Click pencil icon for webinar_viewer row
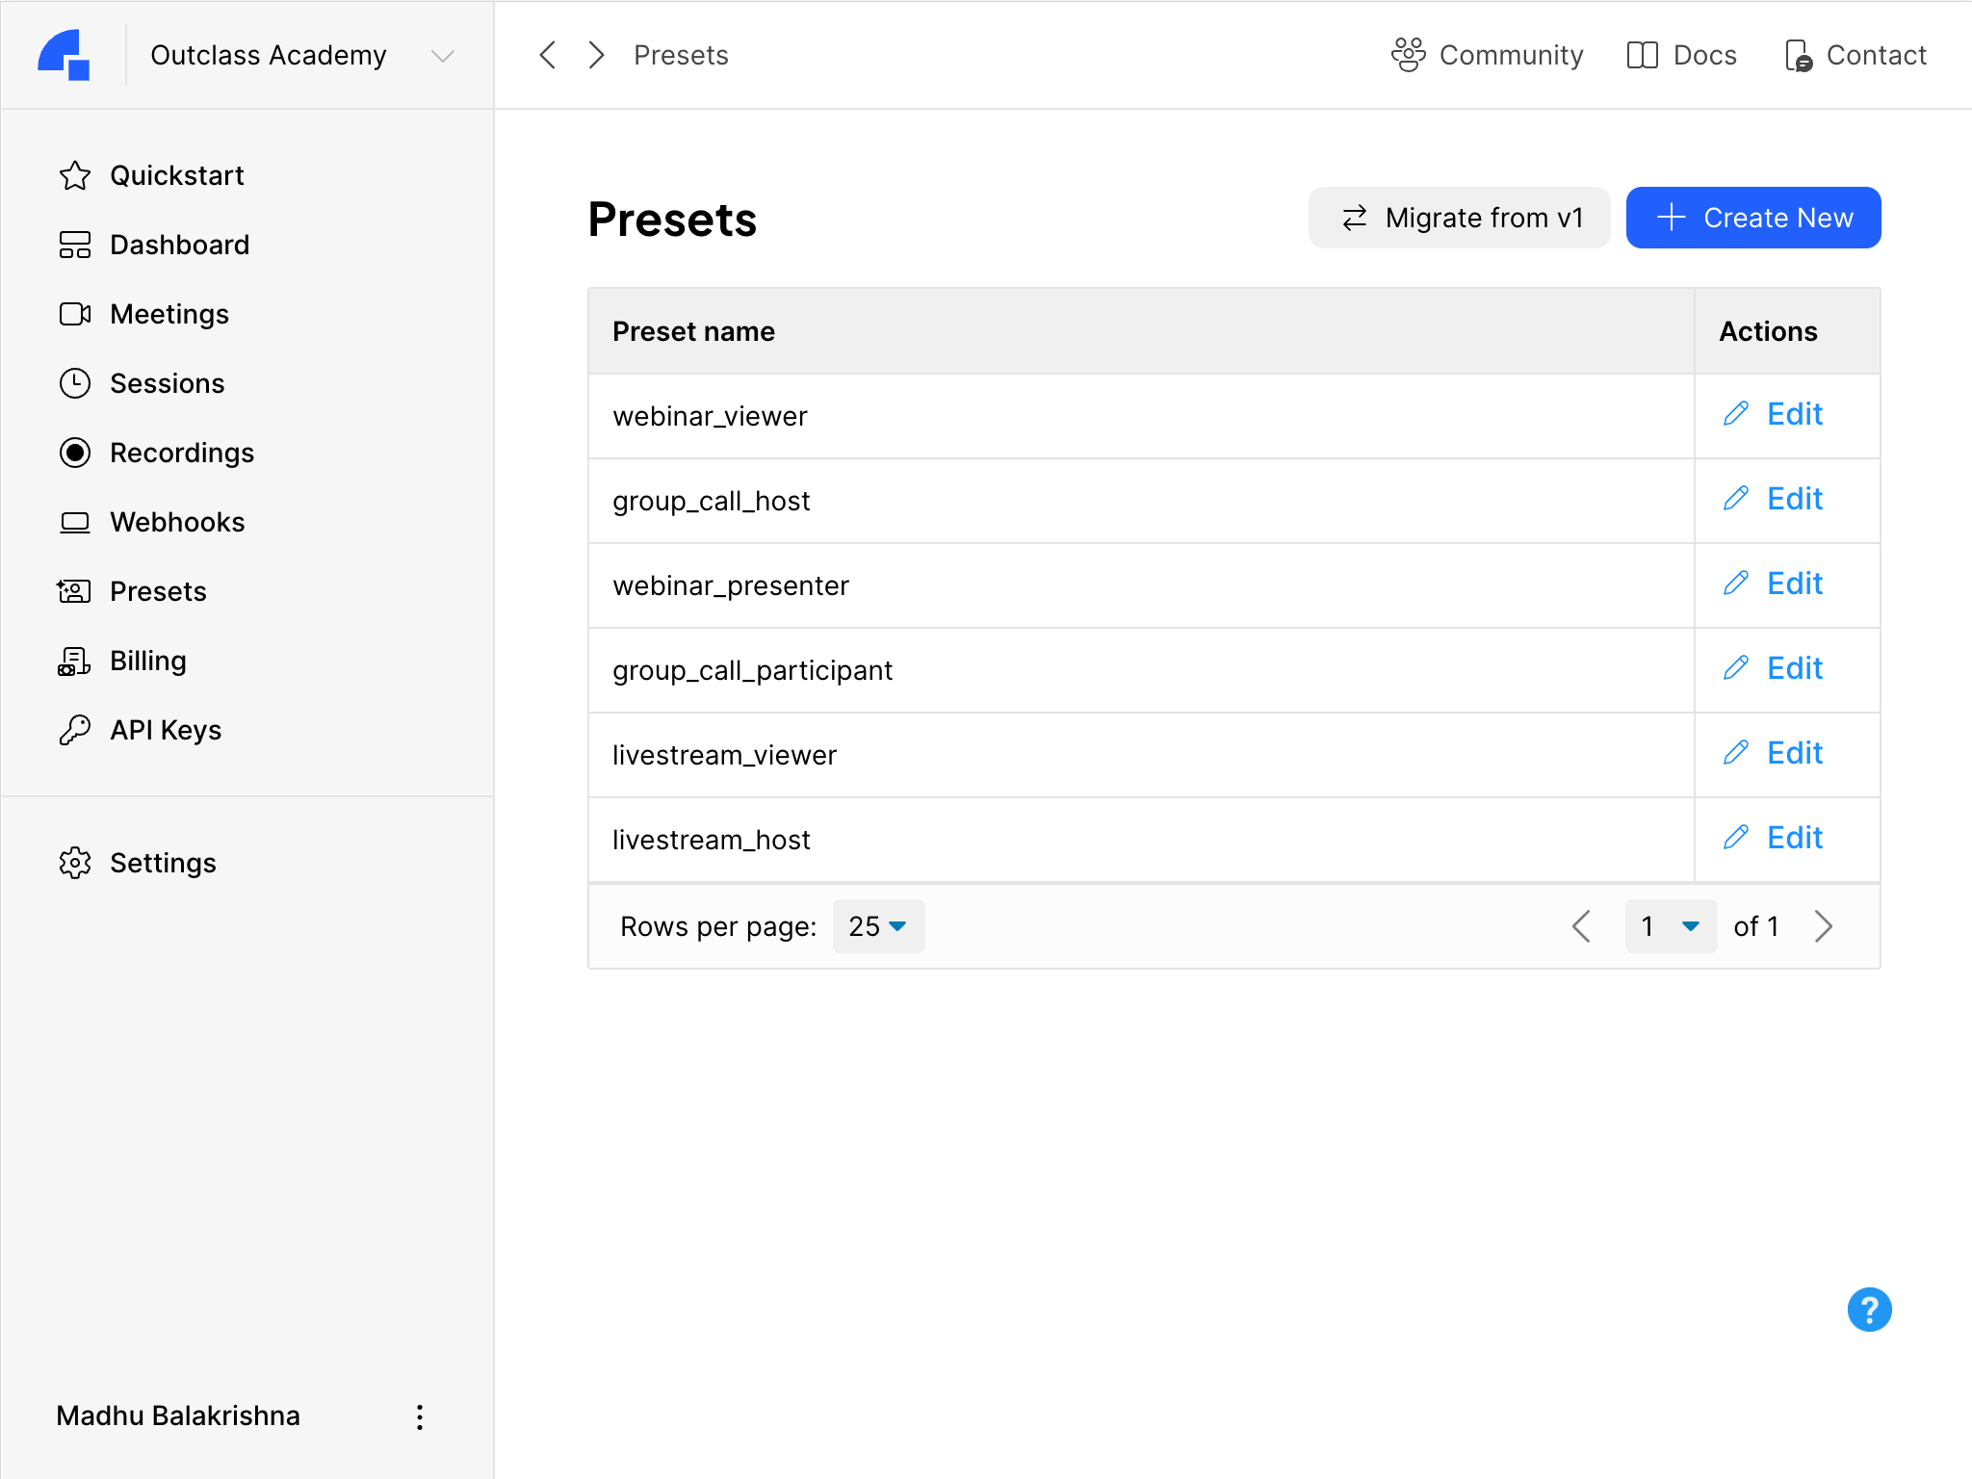 click(x=1735, y=414)
